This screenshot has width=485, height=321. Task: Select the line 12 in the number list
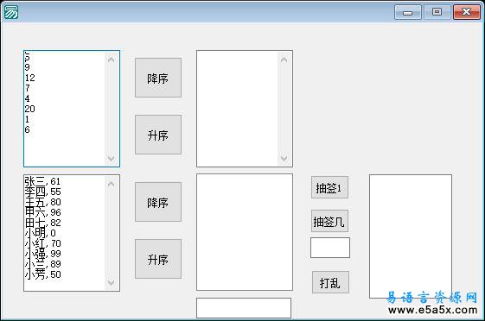(x=30, y=78)
